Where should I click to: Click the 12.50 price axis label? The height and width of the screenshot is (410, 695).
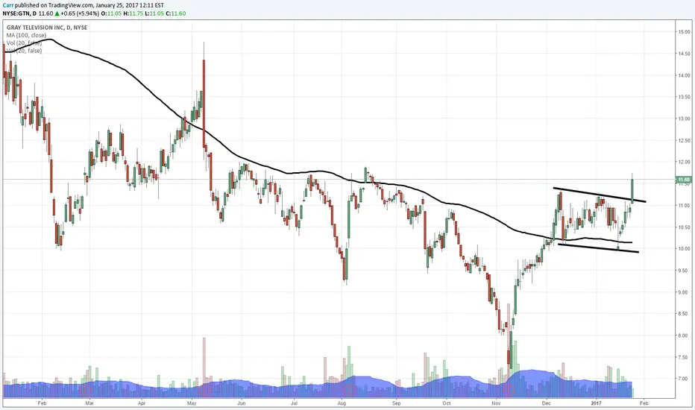coord(684,140)
